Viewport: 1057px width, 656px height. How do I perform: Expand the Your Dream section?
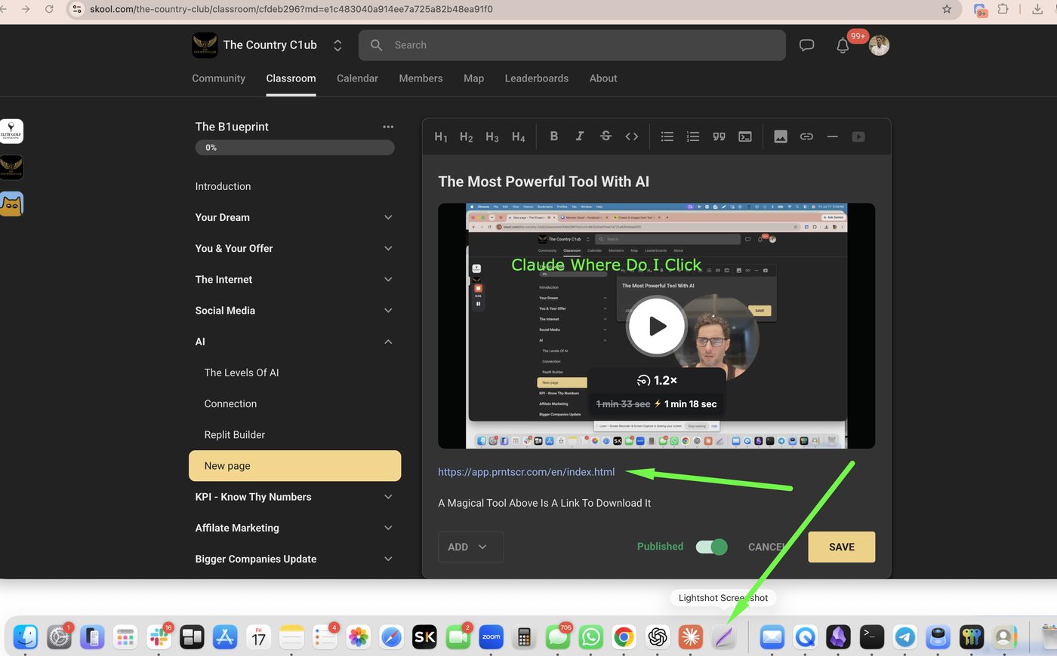(388, 217)
